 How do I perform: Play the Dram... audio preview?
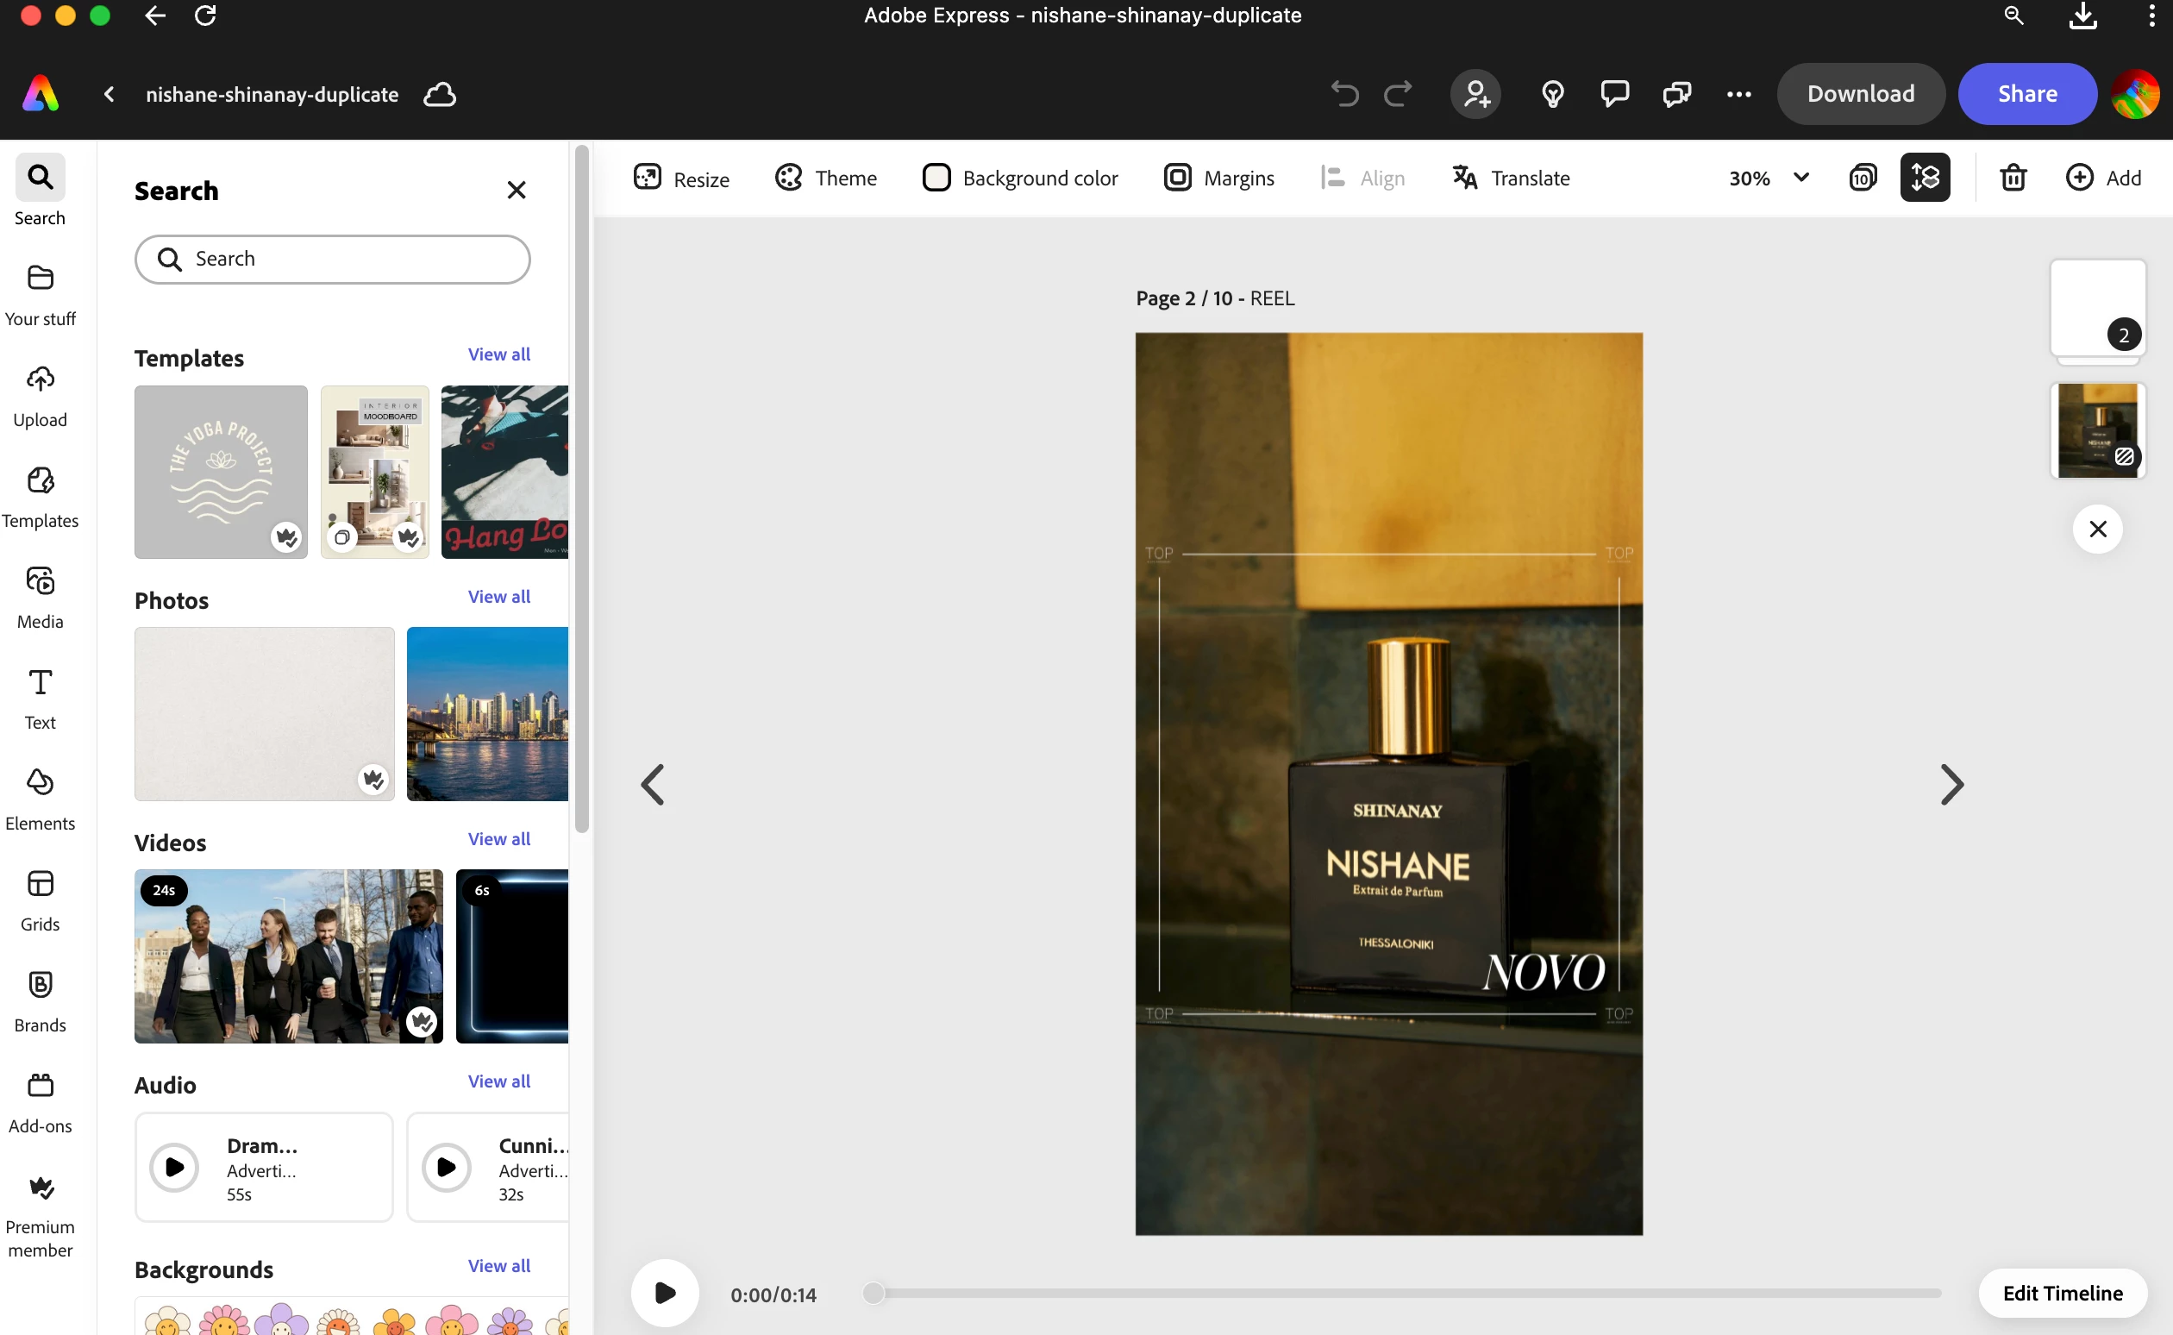(x=175, y=1166)
